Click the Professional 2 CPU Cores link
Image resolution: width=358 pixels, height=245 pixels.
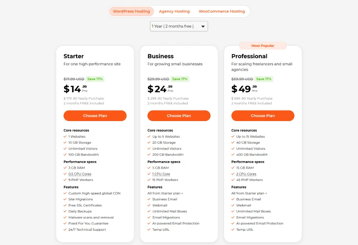pos(247,174)
